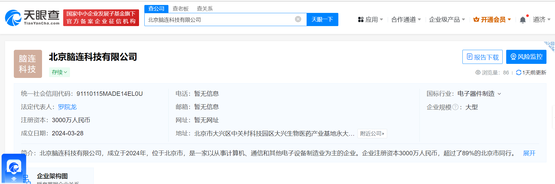Click the help icon next to 企业规模
Viewport: 555px width, 184px height.
point(455,107)
